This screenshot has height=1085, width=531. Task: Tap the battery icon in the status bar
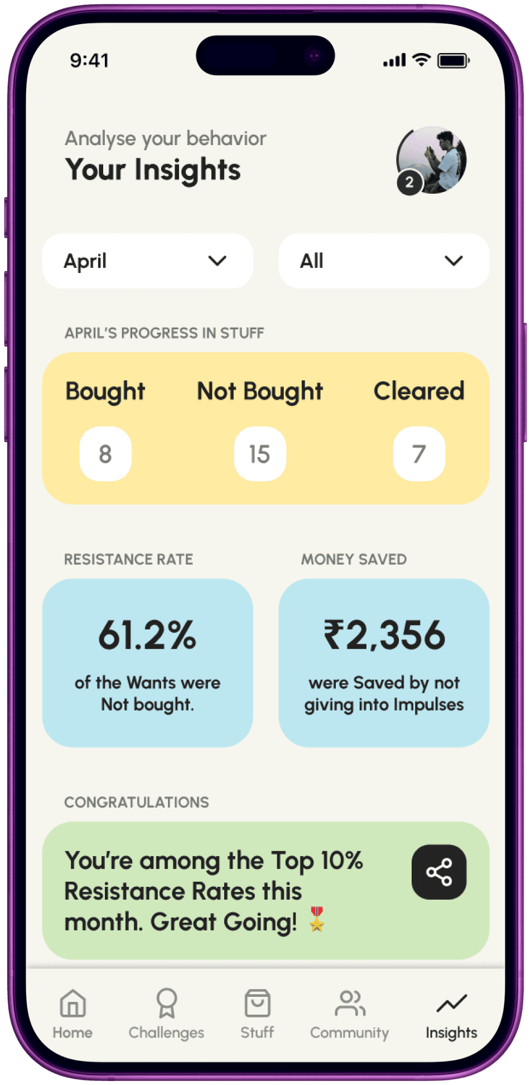coord(453,60)
